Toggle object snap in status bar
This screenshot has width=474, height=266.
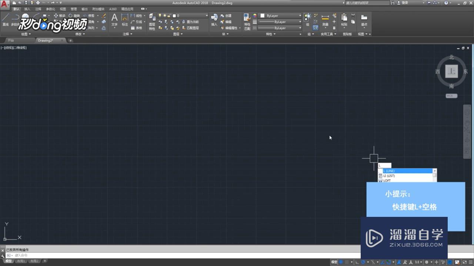point(388,262)
